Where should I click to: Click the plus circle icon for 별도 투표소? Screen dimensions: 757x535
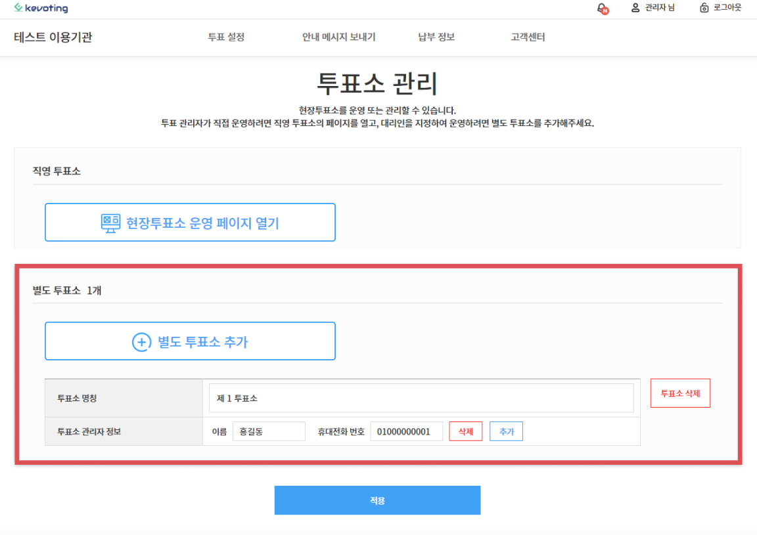coord(142,342)
